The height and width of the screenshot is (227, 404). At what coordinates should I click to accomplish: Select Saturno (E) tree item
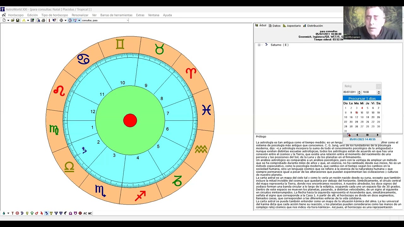pyautogui.click(x=280, y=45)
